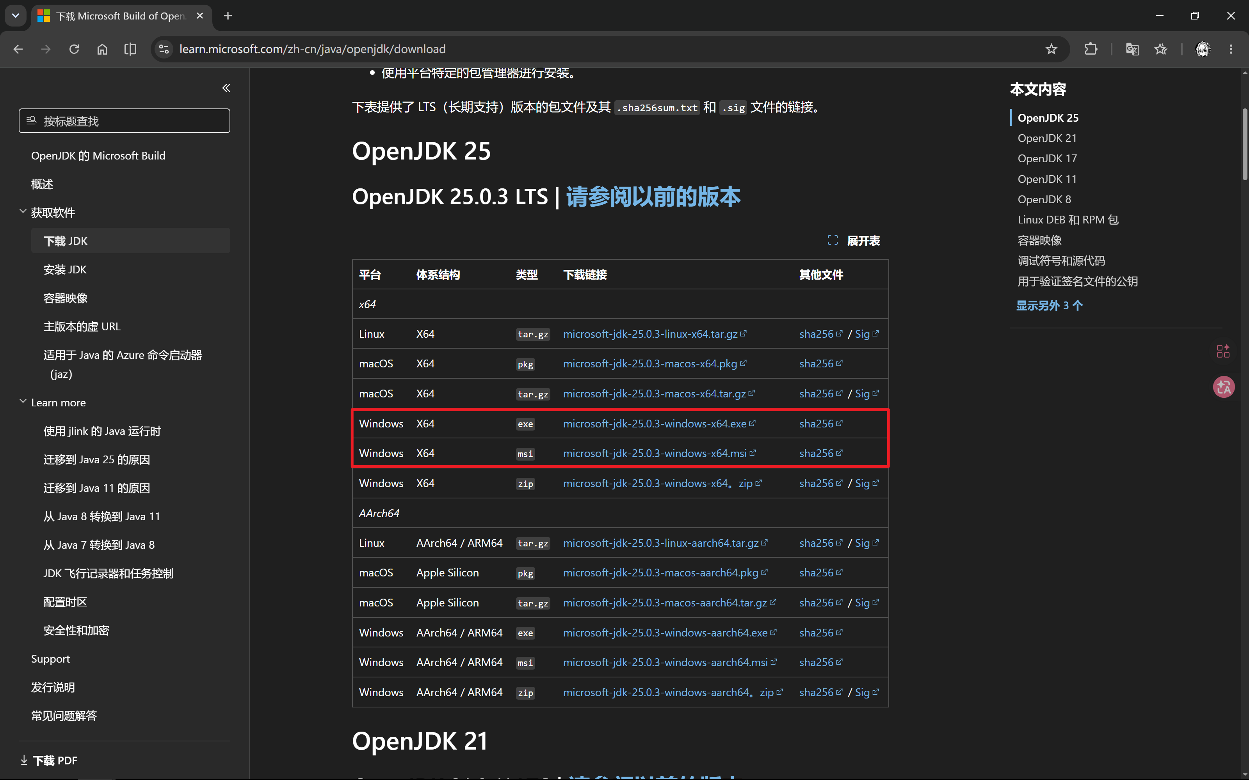This screenshot has height=780, width=1249.
Task: Open 安装 JDK in the sidebar
Action: 65,269
